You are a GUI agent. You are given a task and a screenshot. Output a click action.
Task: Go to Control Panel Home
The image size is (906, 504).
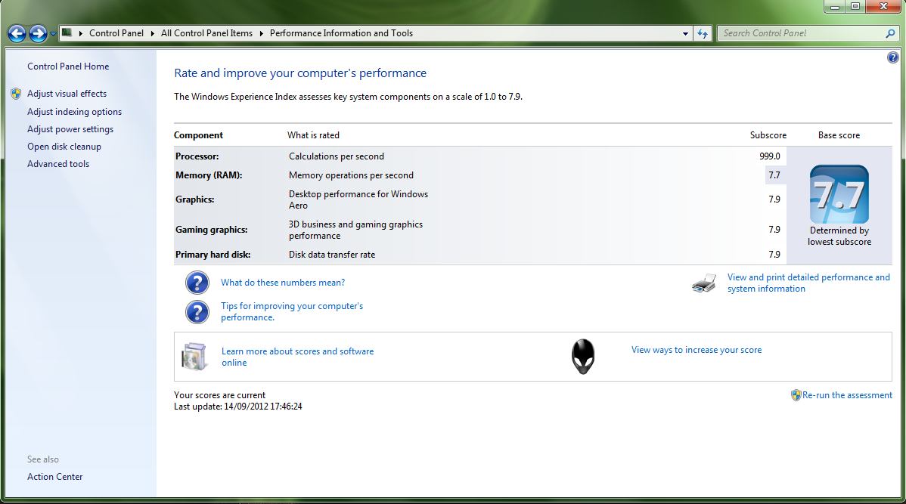68,66
